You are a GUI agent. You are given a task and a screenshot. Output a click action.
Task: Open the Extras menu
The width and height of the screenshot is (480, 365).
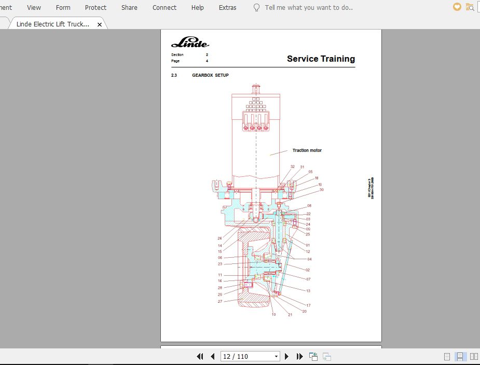[x=227, y=8]
